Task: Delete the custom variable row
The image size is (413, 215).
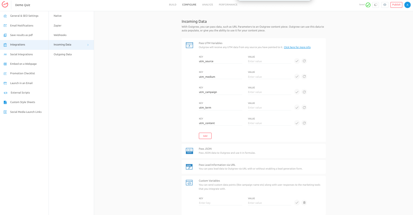Action: point(304,203)
